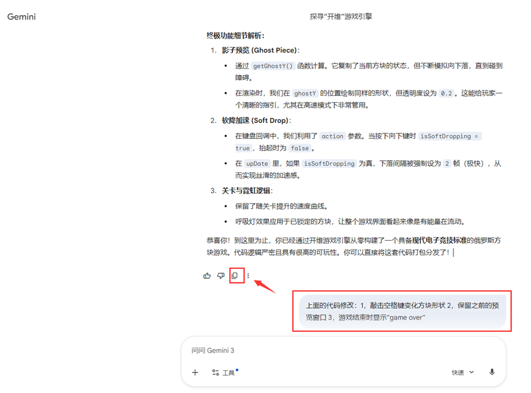The width and height of the screenshot is (531, 393).
Task: Click the 0.2 inline code value
Action: pyautogui.click(x=446, y=93)
